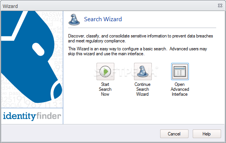Viewport: 226px width, 143px height.
Task: Open Help for the wizard
Action: (x=207, y=134)
